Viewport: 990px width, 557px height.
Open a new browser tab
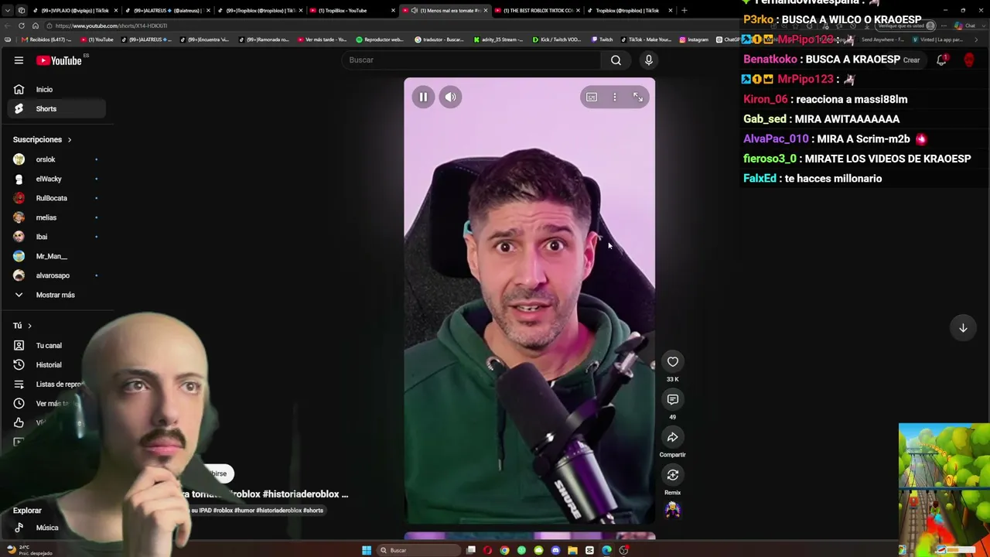click(684, 11)
